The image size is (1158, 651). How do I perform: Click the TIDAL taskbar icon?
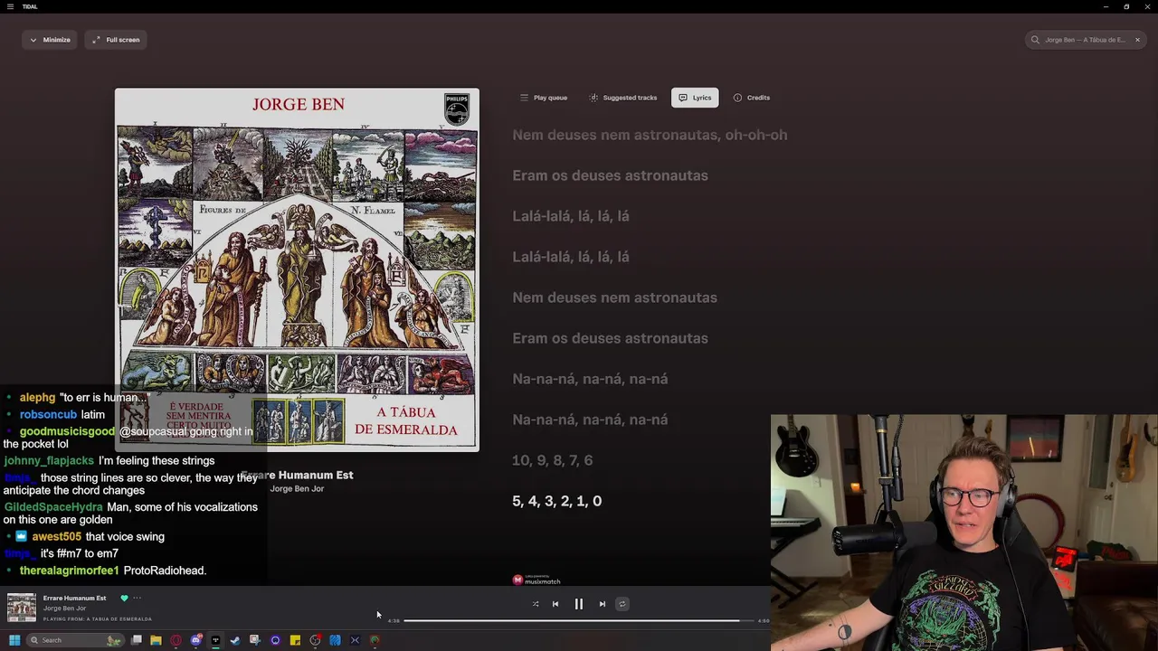click(x=215, y=640)
